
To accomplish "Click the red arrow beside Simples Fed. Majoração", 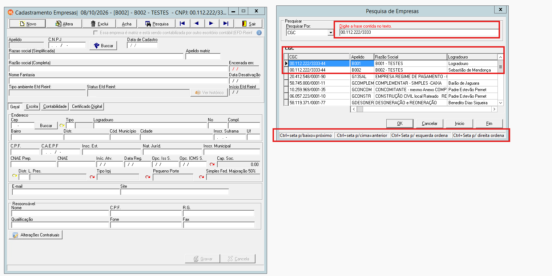I will click(202, 177).
